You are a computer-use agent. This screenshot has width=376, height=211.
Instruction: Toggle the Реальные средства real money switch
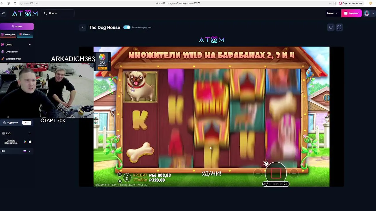pyautogui.click(x=127, y=27)
